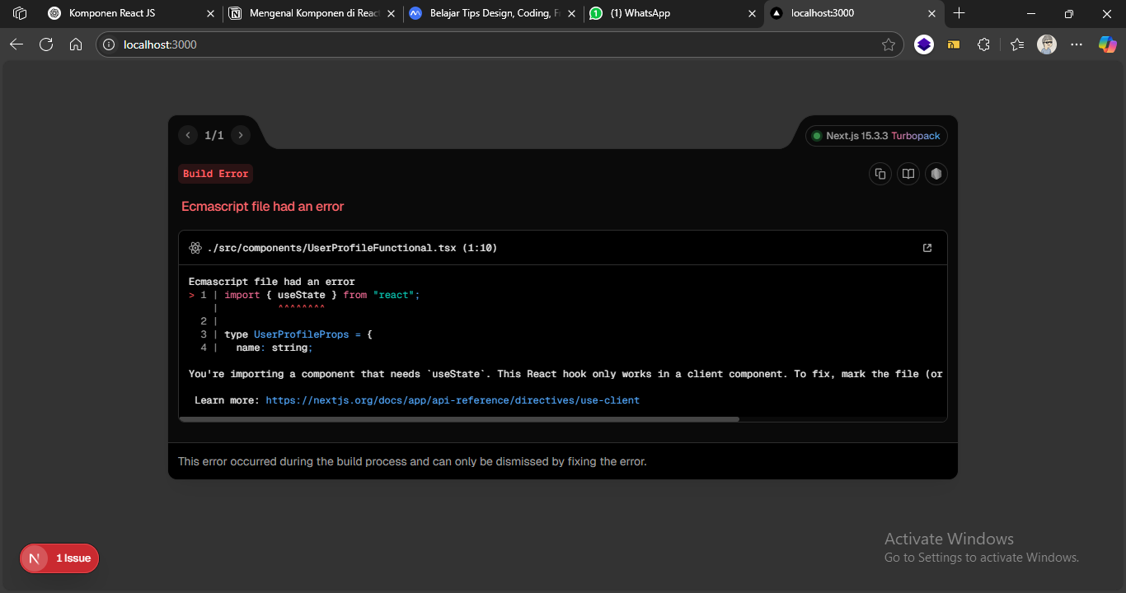Click the dismissal notice footer text
Viewport: 1126px width, 593px height.
412,461
